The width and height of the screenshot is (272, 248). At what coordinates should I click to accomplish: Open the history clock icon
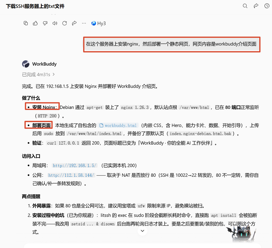[x=267, y=6]
